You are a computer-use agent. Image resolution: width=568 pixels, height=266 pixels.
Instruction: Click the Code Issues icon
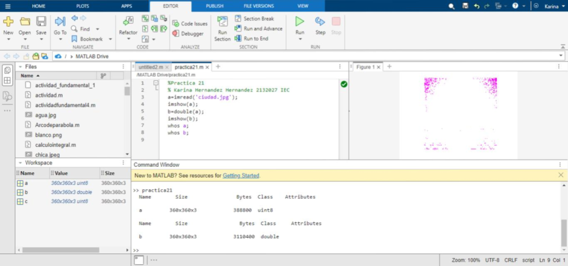(x=176, y=24)
